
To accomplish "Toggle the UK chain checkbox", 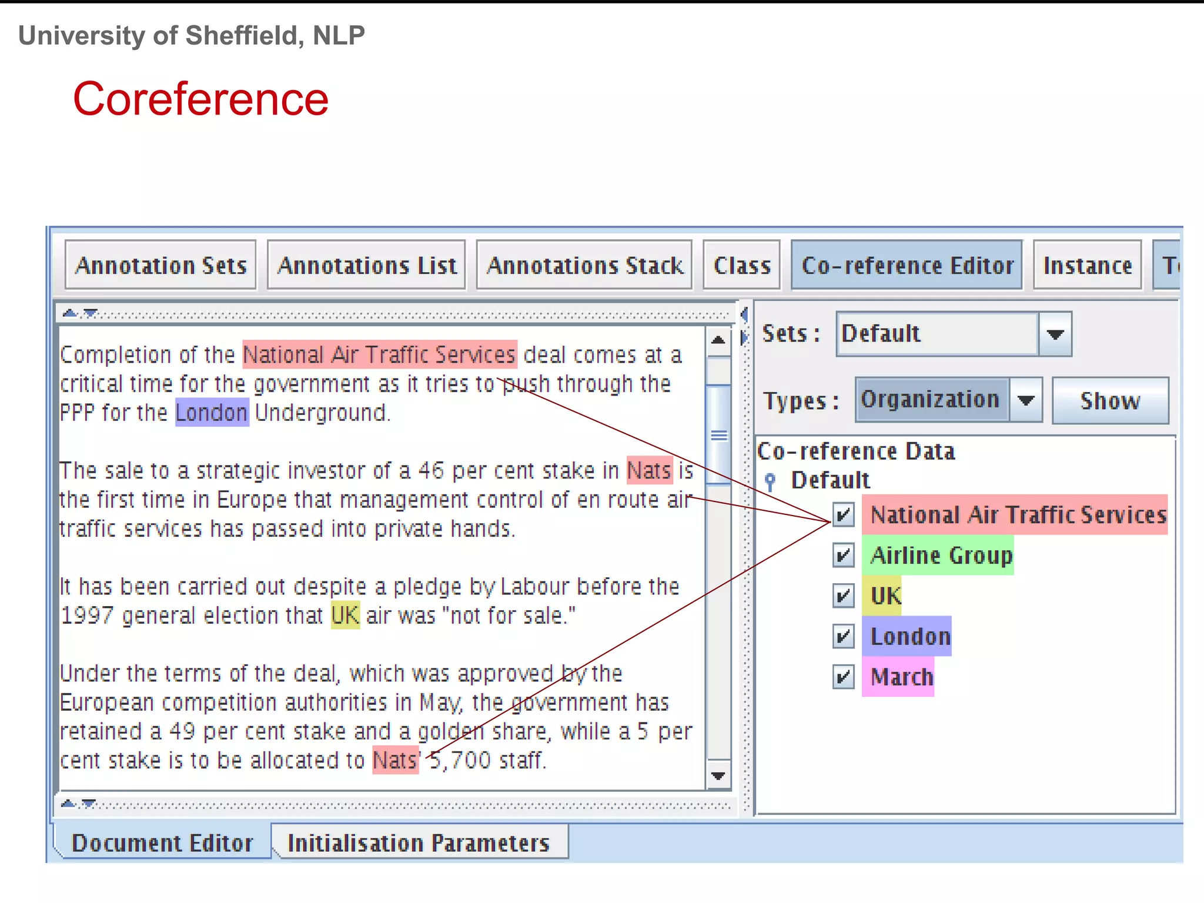I will (x=844, y=596).
